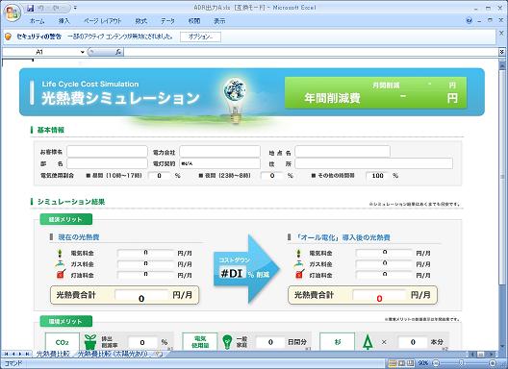Open the 校閲 ribbon tab
Image resolution: width=508 pixels, height=369 pixels.
pos(194,21)
